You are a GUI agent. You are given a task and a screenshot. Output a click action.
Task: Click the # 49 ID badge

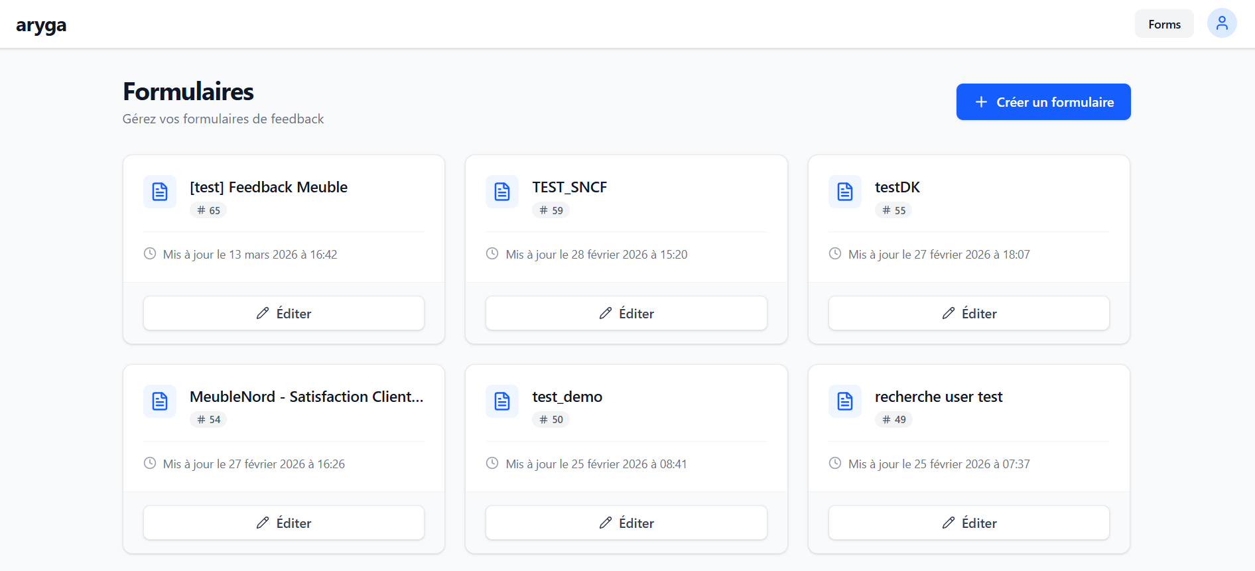coord(893,419)
